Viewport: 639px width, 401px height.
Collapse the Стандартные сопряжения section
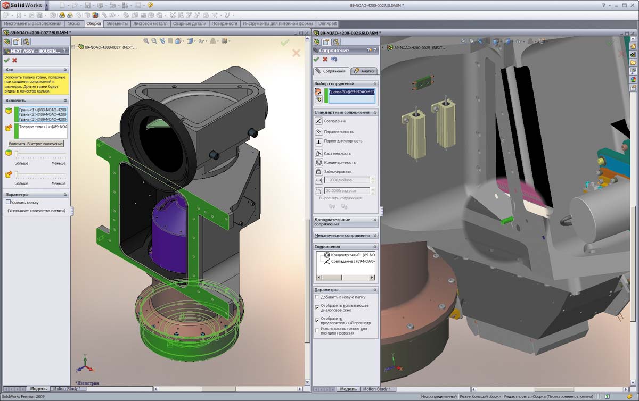pyautogui.click(x=375, y=113)
